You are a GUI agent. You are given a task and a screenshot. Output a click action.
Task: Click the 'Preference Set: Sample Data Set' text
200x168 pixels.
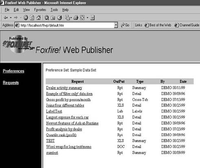[71, 70]
